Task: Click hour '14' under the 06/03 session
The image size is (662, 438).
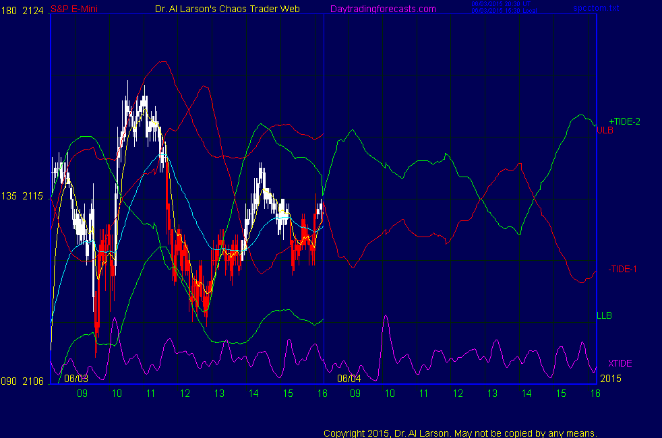Action: 253,394
